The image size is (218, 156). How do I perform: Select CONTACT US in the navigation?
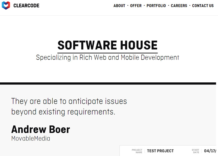[x=203, y=6]
